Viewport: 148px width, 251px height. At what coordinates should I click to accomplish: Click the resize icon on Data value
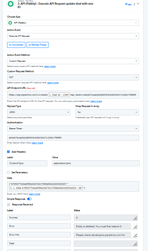(x=135, y=244)
